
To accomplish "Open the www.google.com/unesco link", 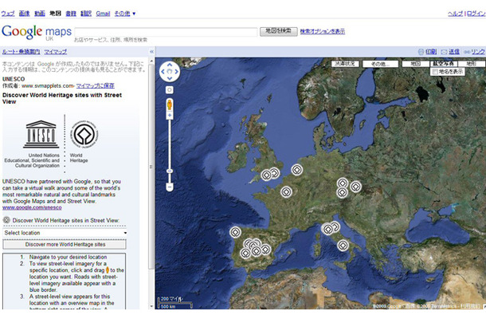I will click(x=32, y=207).
